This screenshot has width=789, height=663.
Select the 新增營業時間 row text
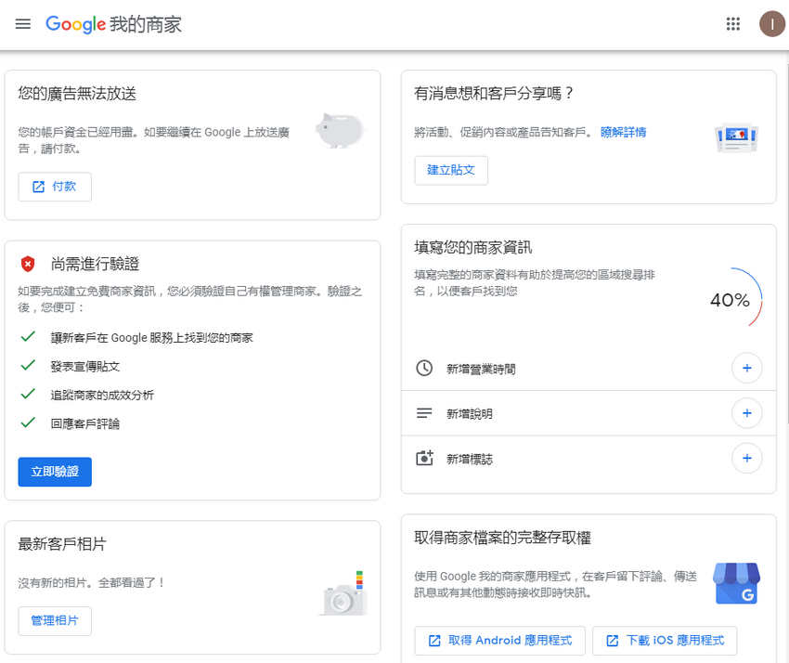(481, 369)
